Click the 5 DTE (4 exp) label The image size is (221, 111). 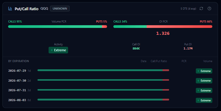[188, 9]
